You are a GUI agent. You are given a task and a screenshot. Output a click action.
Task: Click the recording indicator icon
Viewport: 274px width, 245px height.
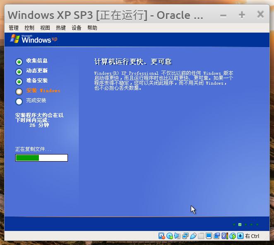tap(216, 236)
